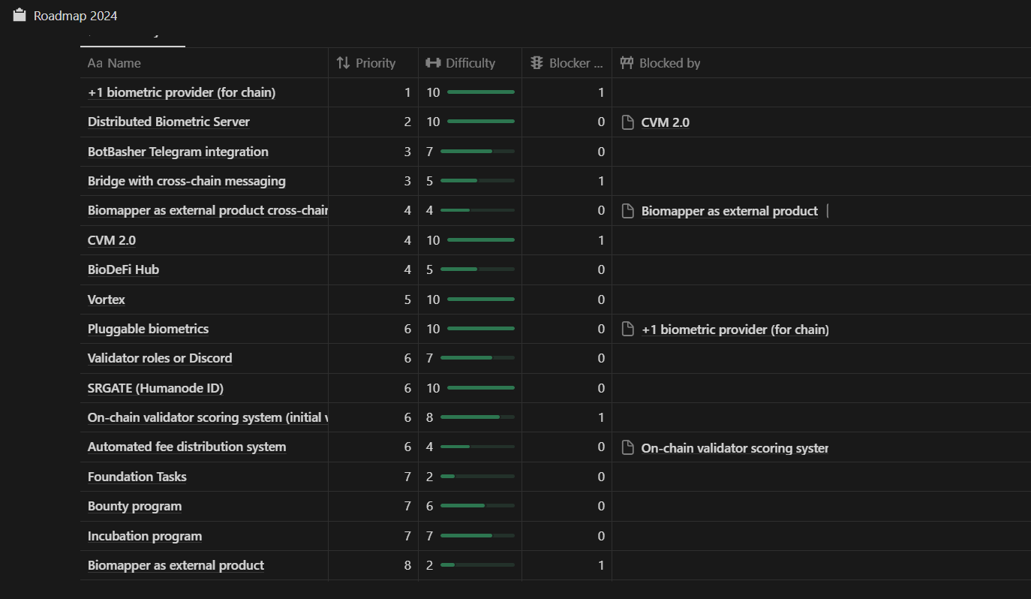
Task: Click priority cell for Distributed Biometric Server
Action: pyautogui.click(x=373, y=122)
